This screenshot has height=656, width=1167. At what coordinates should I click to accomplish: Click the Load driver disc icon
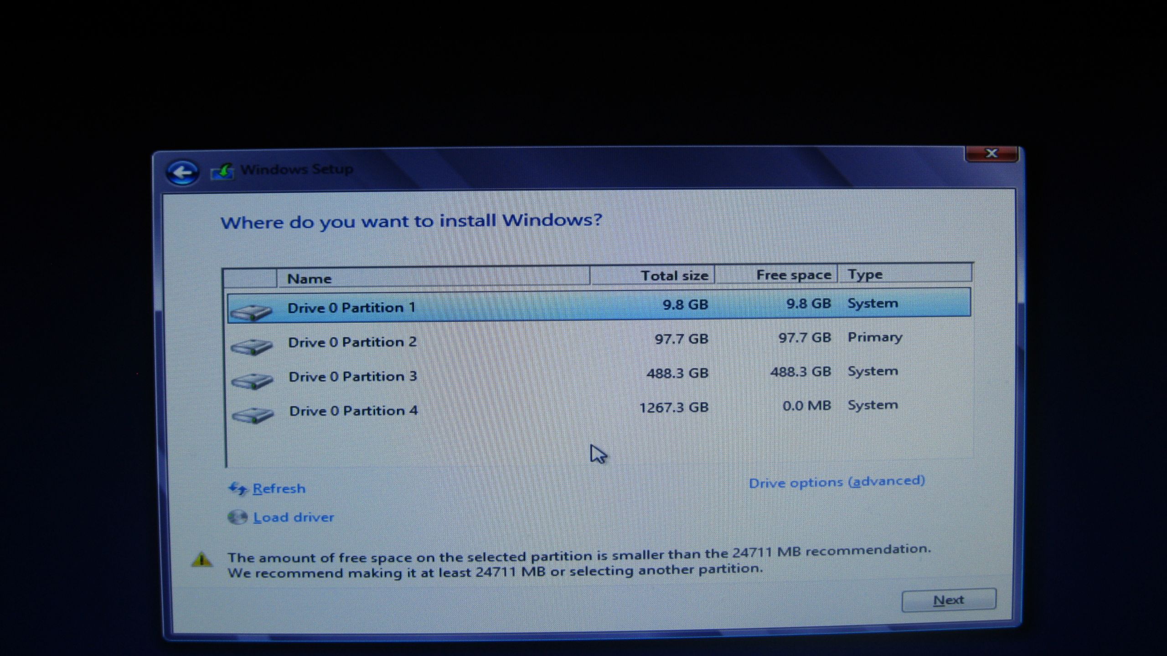[238, 517]
